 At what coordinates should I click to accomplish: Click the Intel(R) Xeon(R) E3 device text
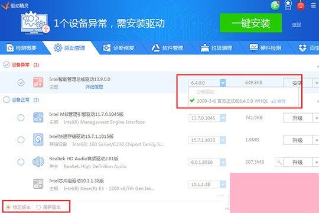click(109, 189)
